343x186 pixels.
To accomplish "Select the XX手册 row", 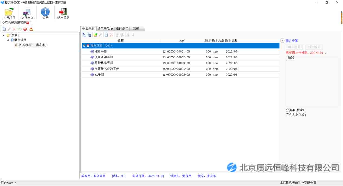I will 180,74.
